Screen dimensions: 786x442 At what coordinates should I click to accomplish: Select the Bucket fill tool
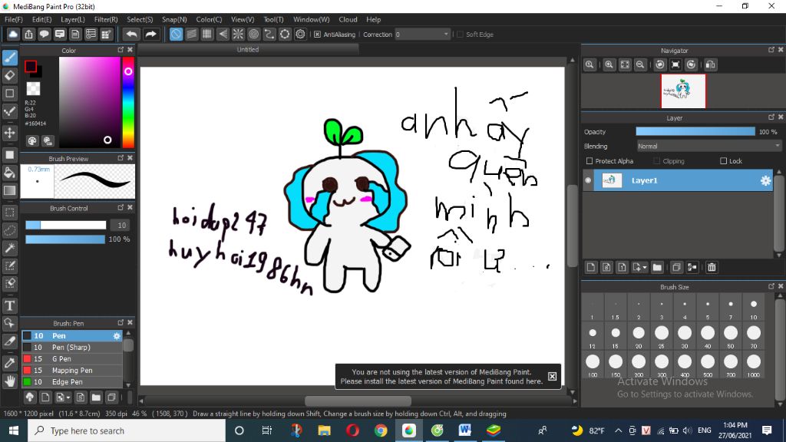[x=10, y=173]
